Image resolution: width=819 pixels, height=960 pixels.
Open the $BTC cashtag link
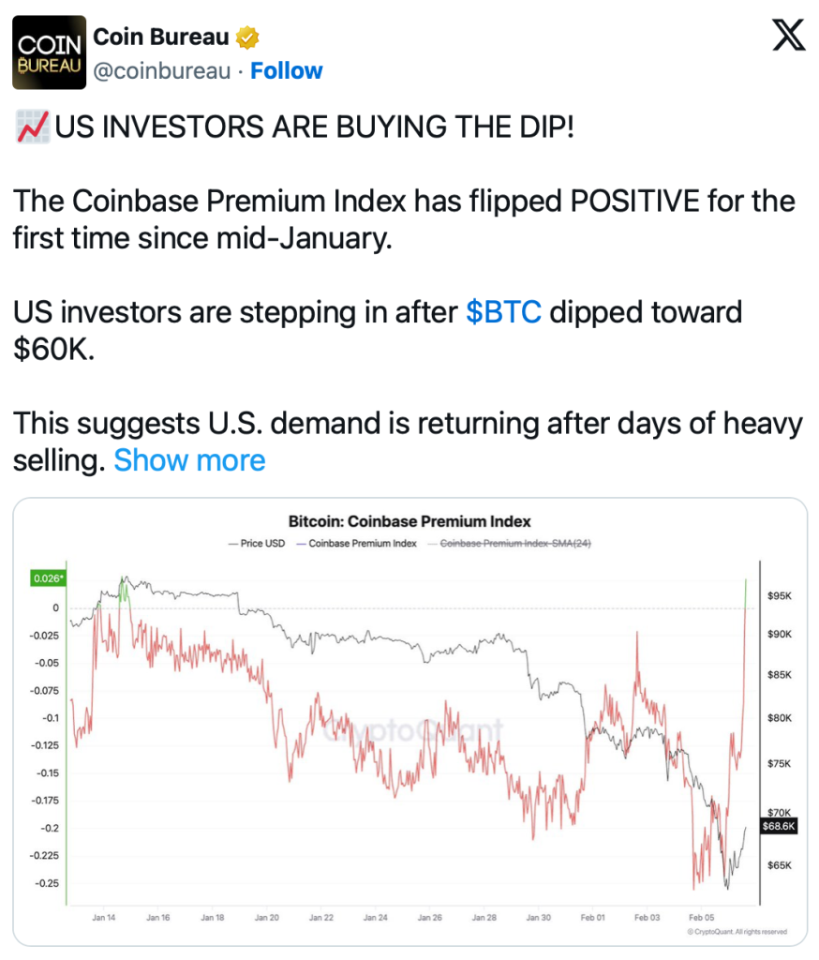503,311
